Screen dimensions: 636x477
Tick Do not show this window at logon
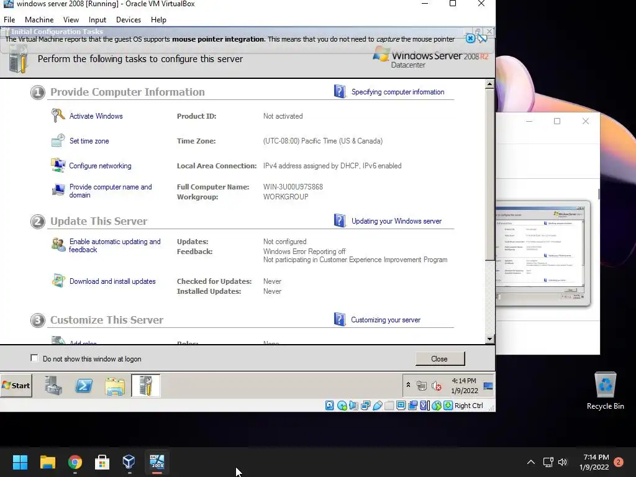[x=34, y=358]
